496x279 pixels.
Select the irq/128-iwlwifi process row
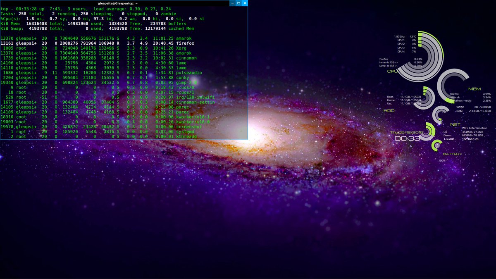click(x=107, y=98)
